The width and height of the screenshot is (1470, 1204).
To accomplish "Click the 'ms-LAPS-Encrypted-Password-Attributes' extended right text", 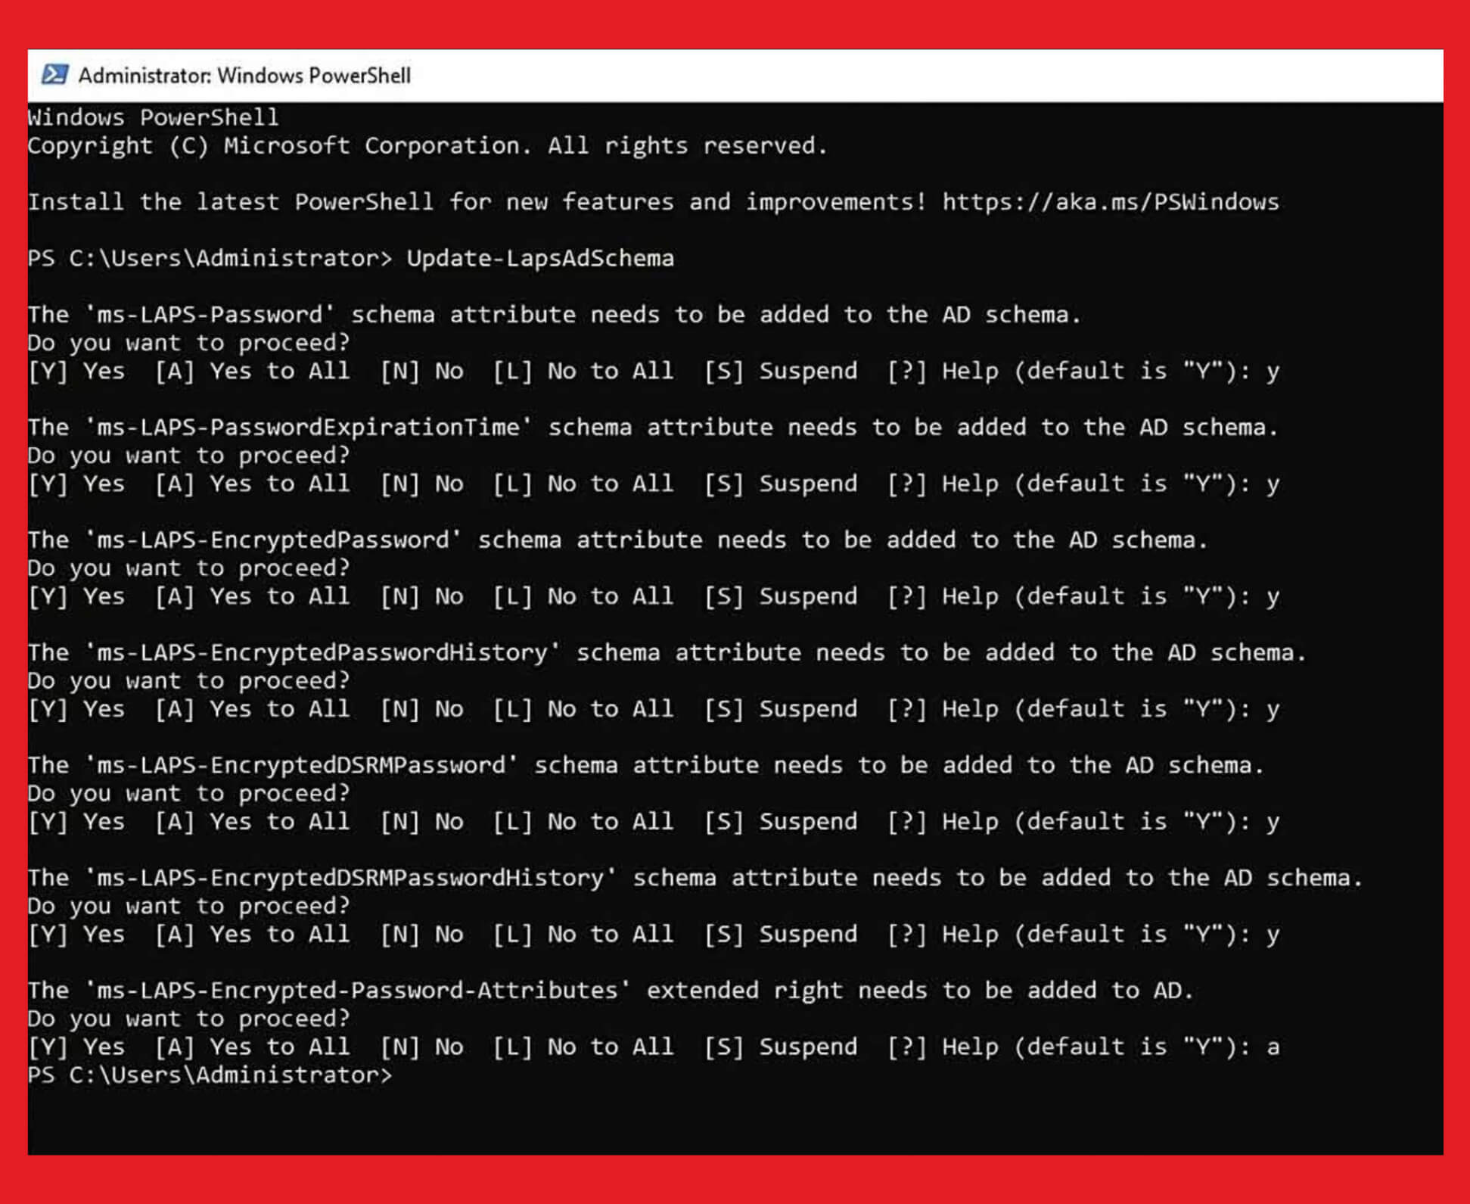I will (x=357, y=991).
